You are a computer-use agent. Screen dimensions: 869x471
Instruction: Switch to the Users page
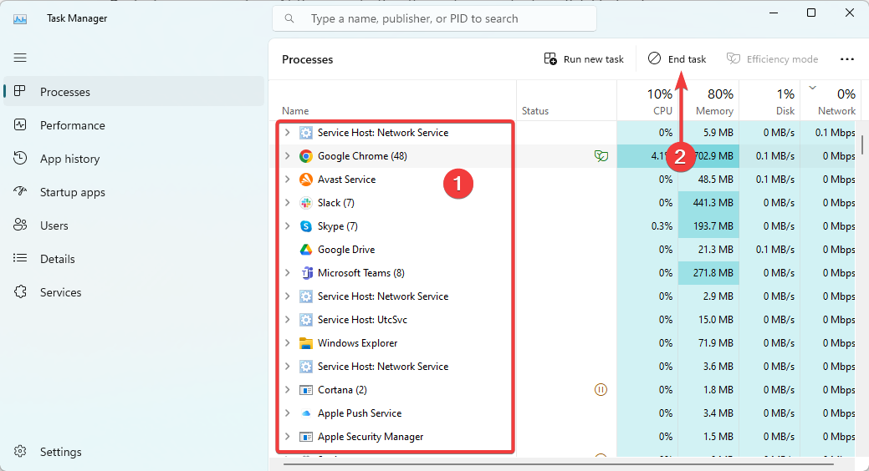tap(134, 225)
